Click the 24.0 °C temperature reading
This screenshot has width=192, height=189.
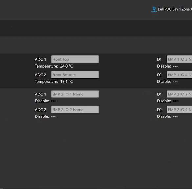(x=66, y=66)
